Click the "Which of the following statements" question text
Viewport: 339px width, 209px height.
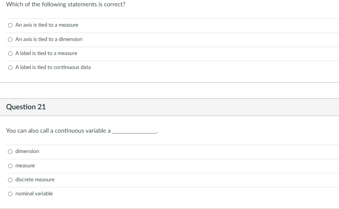(66, 4)
